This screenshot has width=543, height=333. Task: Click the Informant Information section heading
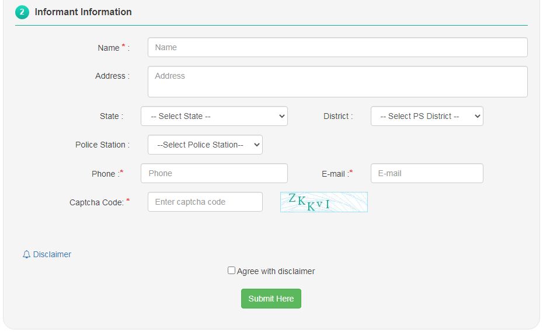coord(83,12)
